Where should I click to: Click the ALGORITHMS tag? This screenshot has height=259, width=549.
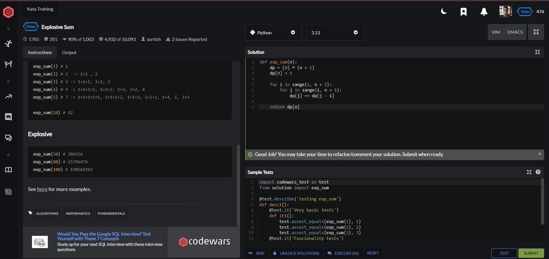click(x=47, y=214)
